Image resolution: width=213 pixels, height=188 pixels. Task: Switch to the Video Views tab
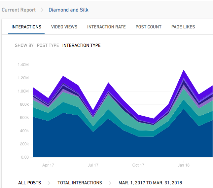pos(64,27)
